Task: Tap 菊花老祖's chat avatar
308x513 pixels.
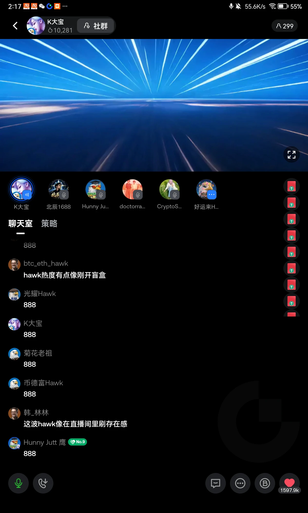Action: [14, 354]
